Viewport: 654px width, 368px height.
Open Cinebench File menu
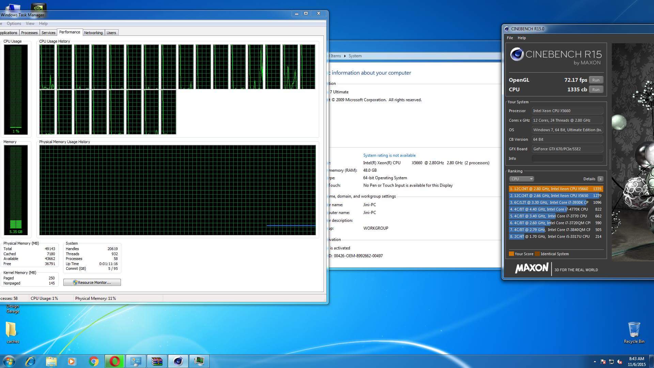(x=510, y=38)
